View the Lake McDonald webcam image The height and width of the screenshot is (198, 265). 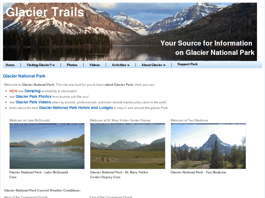point(47,146)
